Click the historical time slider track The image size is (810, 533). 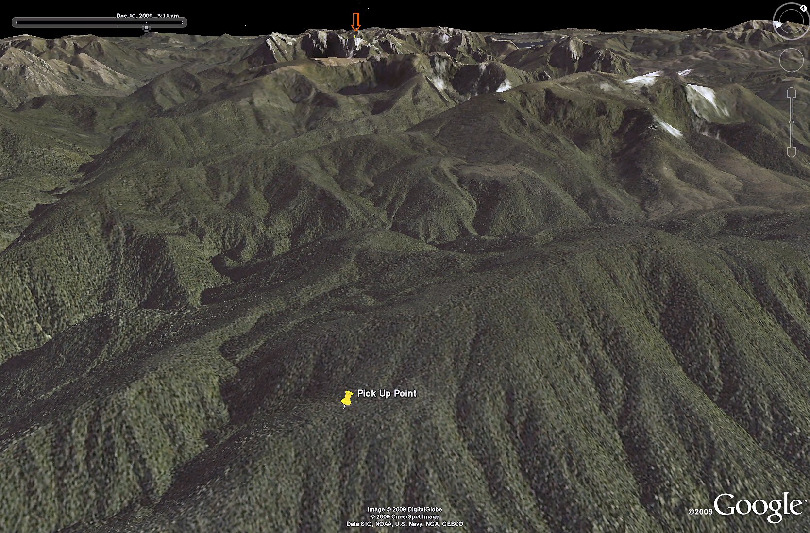click(99, 22)
